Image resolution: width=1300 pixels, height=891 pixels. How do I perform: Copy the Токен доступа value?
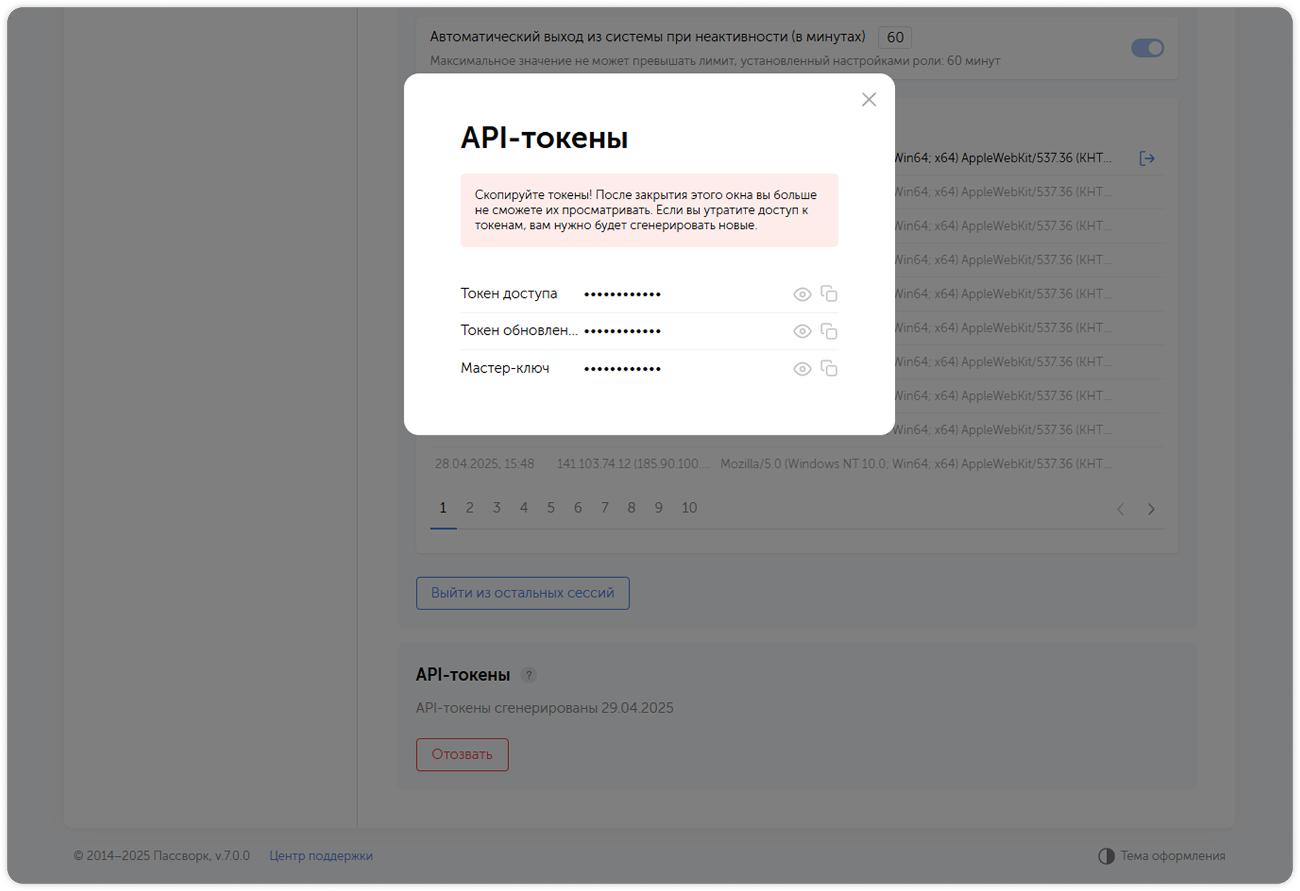(x=829, y=294)
